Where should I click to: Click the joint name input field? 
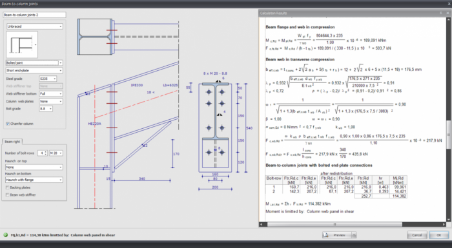[34, 15]
